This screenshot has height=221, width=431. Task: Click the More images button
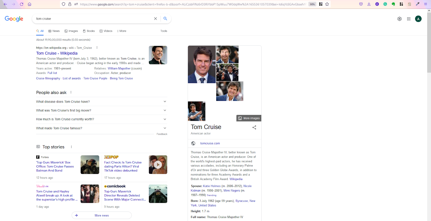pyautogui.click(x=249, y=118)
